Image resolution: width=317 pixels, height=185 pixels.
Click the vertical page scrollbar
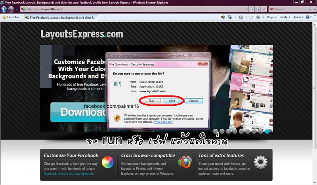click(315, 88)
